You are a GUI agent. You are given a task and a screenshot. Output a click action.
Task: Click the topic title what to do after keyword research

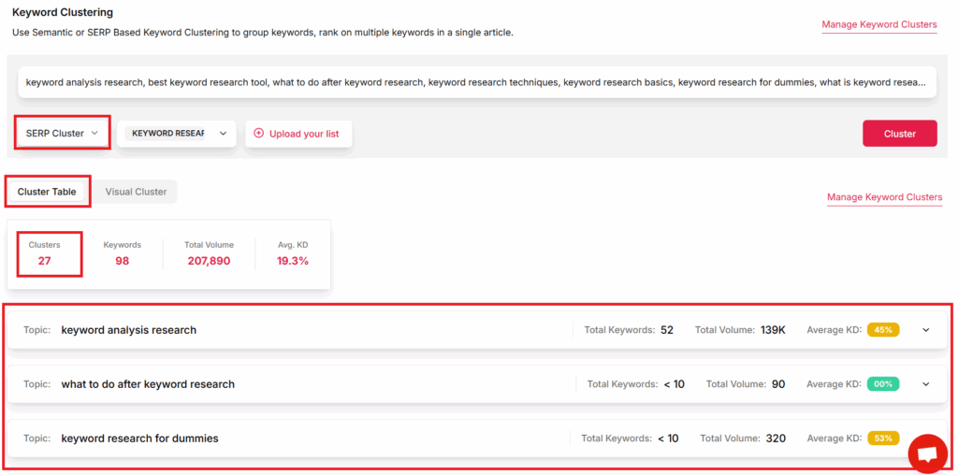[x=148, y=384]
